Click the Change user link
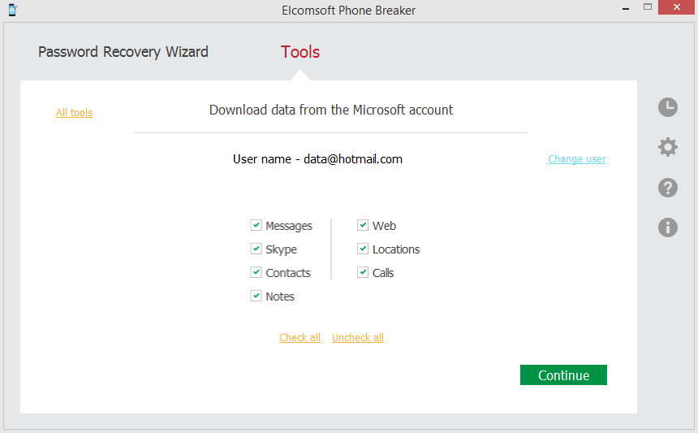Image resolution: width=698 pixels, height=433 pixels. tap(577, 159)
